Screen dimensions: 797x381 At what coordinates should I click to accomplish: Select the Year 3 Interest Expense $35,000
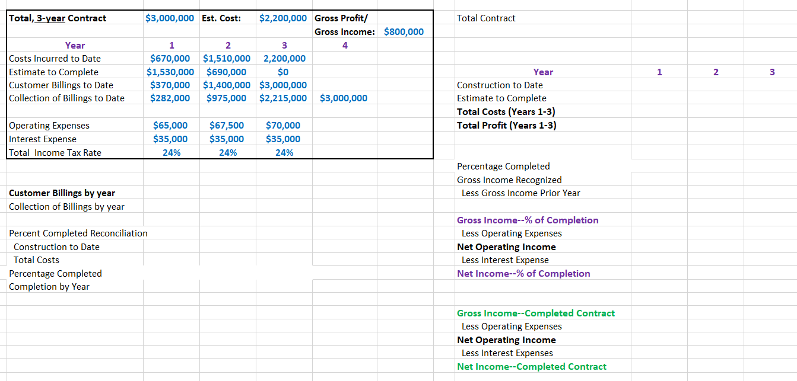(284, 139)
